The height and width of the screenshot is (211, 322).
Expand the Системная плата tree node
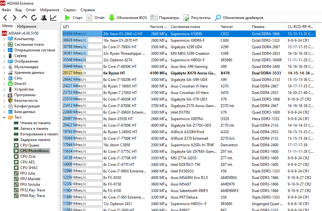pos(4,45)
